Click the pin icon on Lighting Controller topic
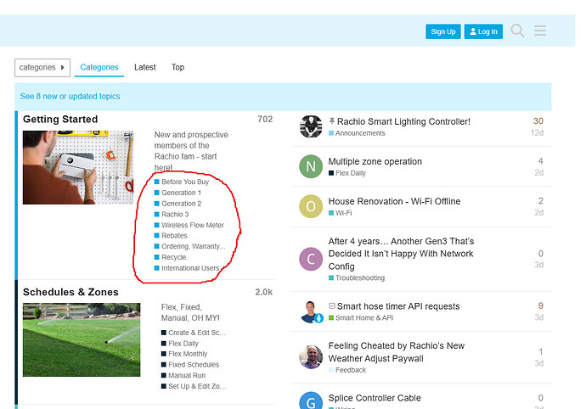The image size is (586, 409). coord(332,121)
